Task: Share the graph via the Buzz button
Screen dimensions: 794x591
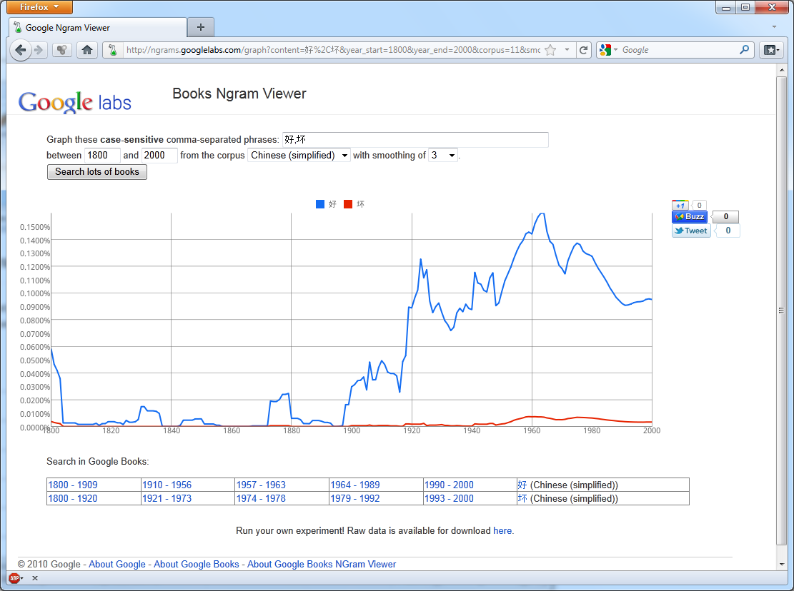Action: coord(690,216)
